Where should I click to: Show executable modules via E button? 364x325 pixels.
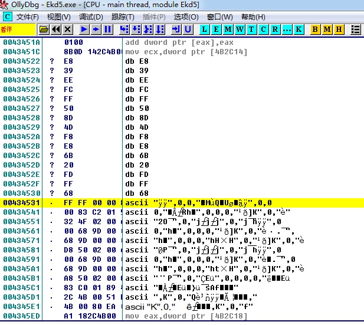click(217, 29)
